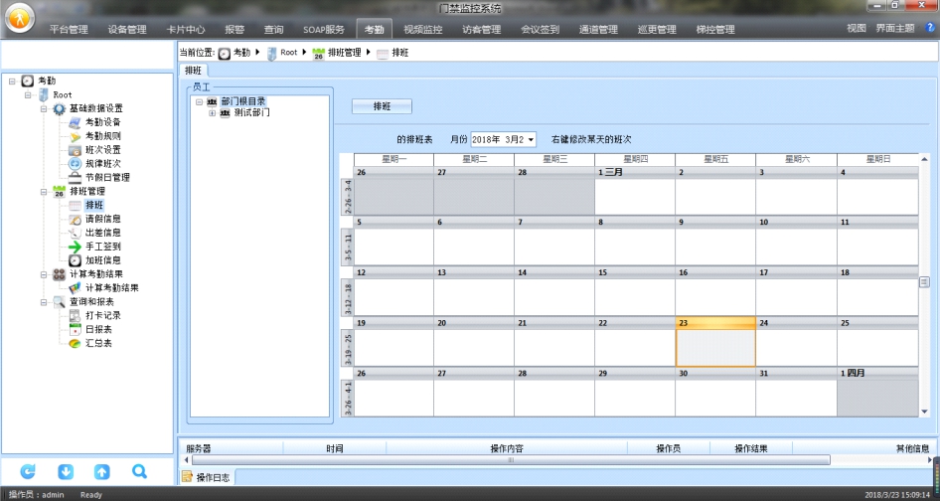The image size is (940, 501).
Task: Collapse the 考勤 root tree node
Action: 12,81
